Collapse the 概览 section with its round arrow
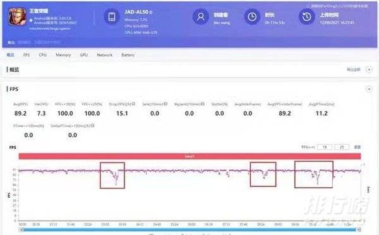Viewport: 379px width, 235px height. tap(369, 70)
